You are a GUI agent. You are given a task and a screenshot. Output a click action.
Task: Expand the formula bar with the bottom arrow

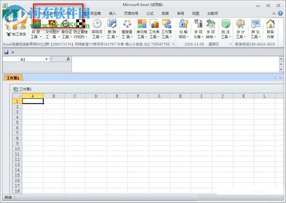click(281, 70)
